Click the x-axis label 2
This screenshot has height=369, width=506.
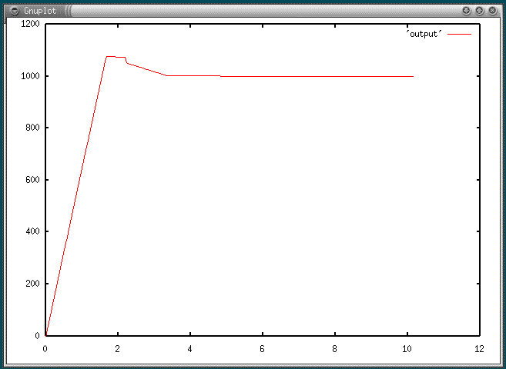[x=118, y=349]
